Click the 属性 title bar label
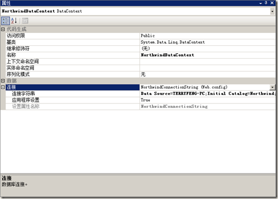 pyautogui.click(x=6, y=3)
